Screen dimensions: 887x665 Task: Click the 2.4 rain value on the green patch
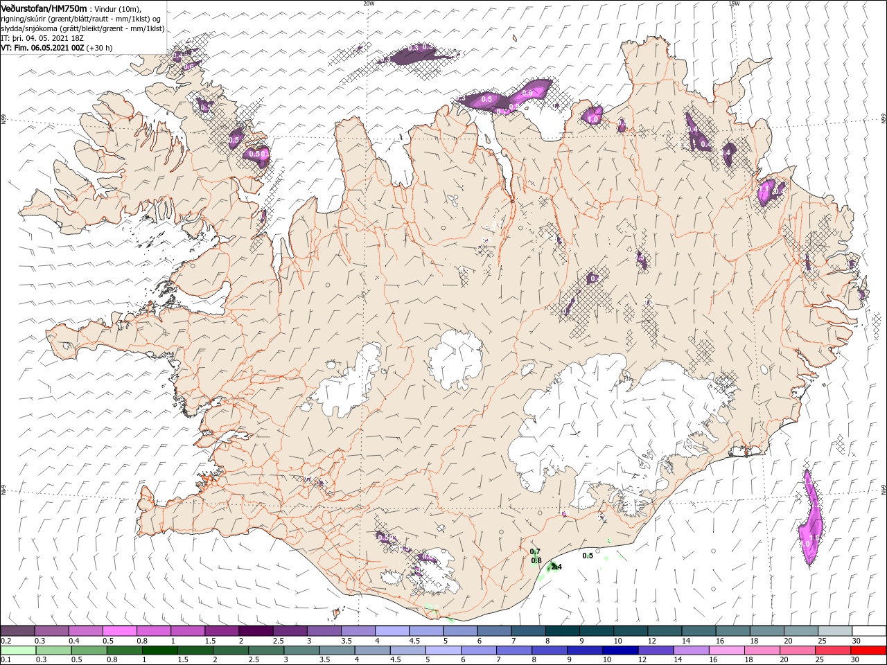(x=556, y=567)
